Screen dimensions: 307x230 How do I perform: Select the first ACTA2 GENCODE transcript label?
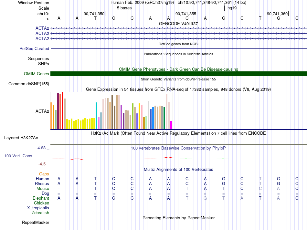coord(42,28)
